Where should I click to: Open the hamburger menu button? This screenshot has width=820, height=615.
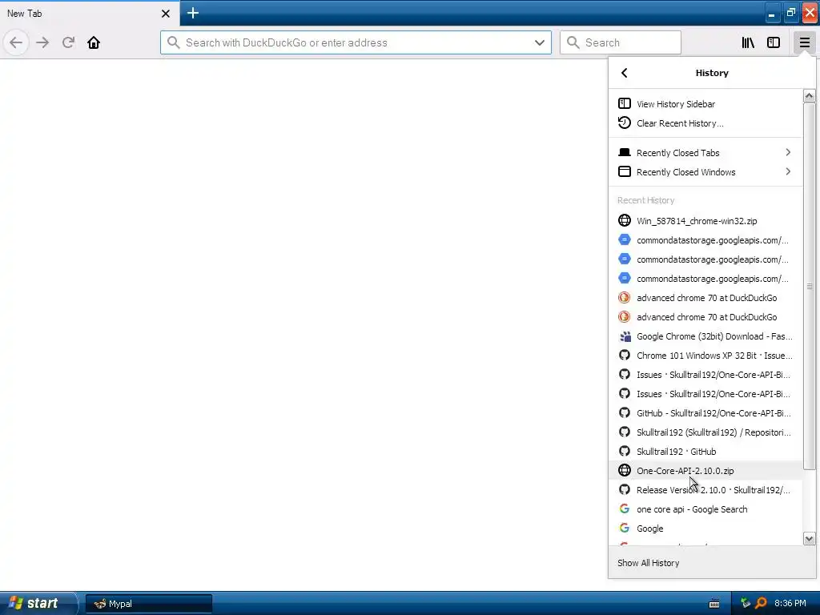[x=804, y=42]
